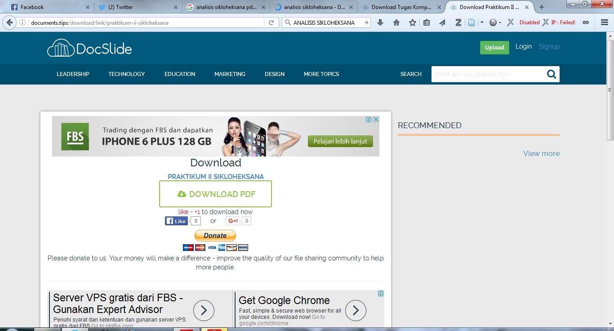Reload the page using the refresh icon
This screenshot has width=614, height=331.
(x=271, y=22)
